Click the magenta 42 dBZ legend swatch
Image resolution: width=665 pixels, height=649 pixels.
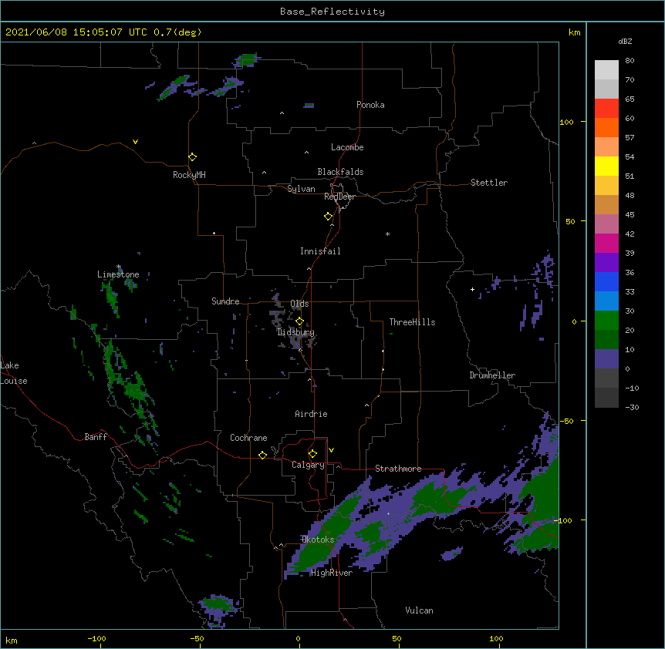pyautogui.click(x=606, y=243)
